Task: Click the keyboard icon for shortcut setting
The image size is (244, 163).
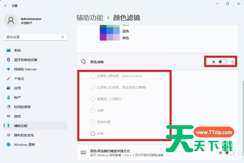Action: click(x=83, y=152)
